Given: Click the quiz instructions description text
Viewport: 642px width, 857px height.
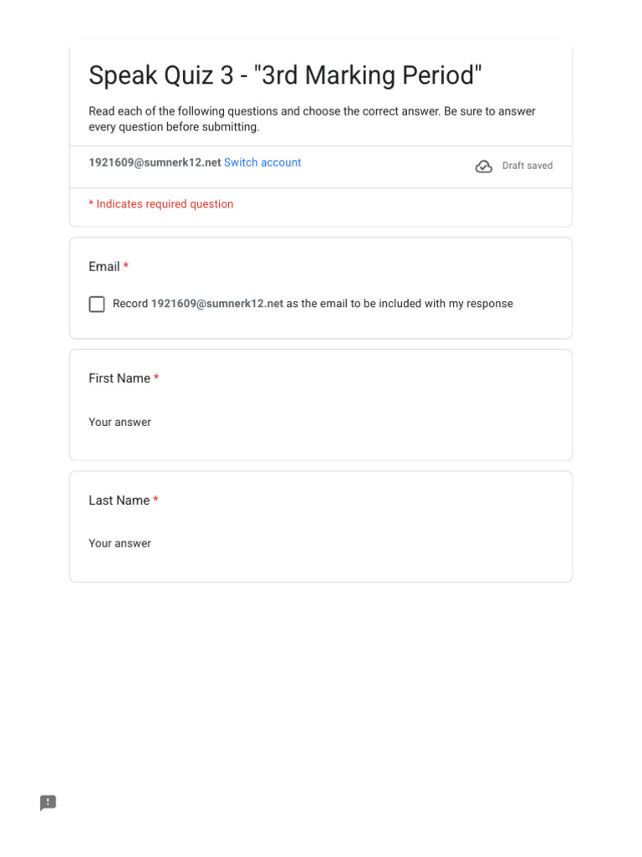Looking at the screenshot, I should (x=312, y=119).
